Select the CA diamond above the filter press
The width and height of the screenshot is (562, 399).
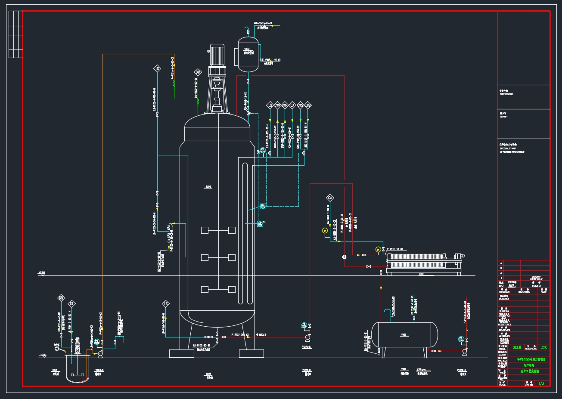tap(330, 198)
